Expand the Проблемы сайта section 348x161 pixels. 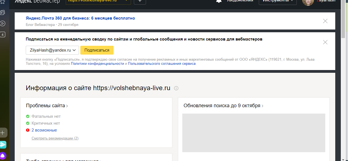[47, 106]
